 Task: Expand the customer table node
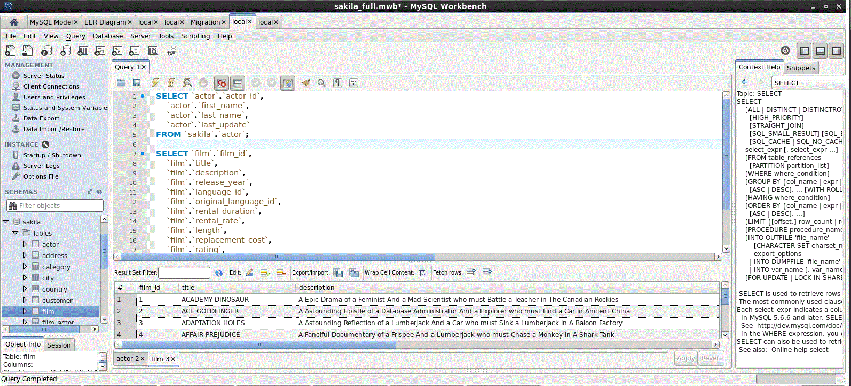tap(25, 300)
